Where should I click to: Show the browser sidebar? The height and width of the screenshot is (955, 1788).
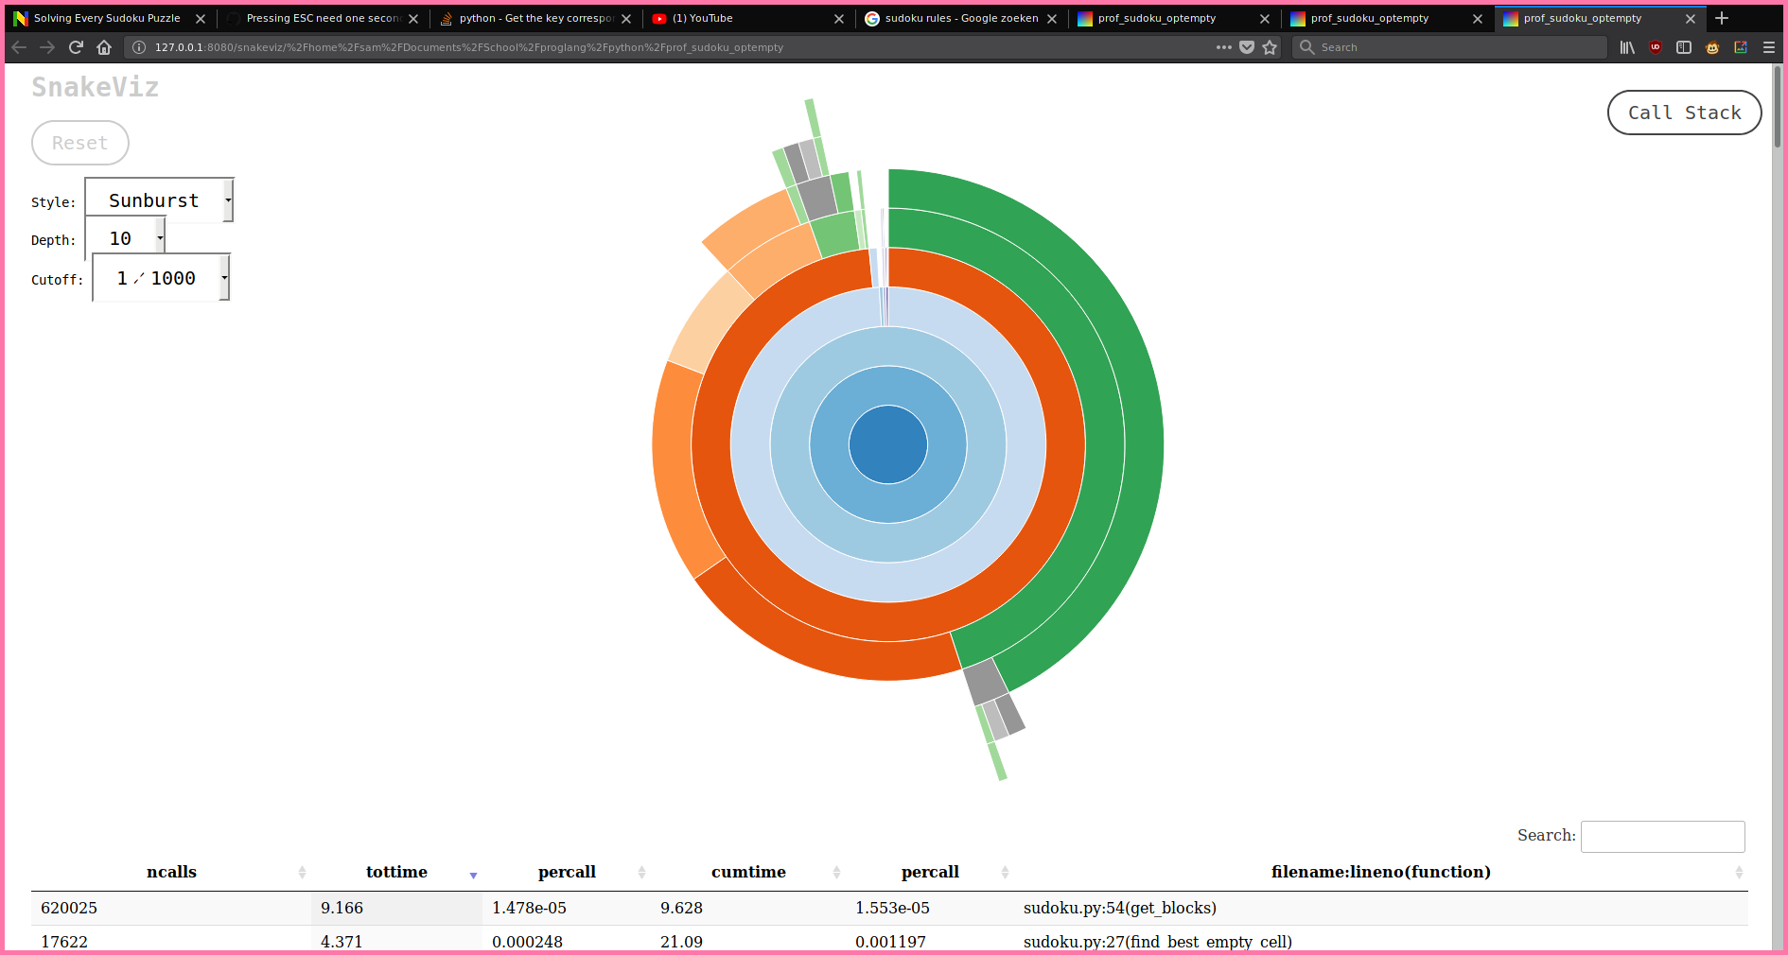point(1684,47)
